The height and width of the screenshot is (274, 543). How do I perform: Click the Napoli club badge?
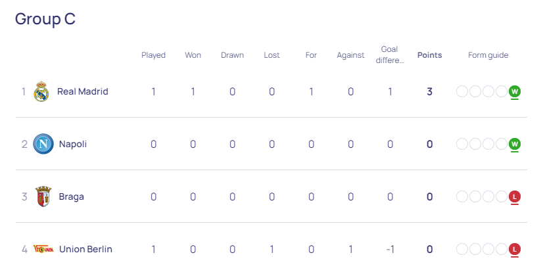43,144
